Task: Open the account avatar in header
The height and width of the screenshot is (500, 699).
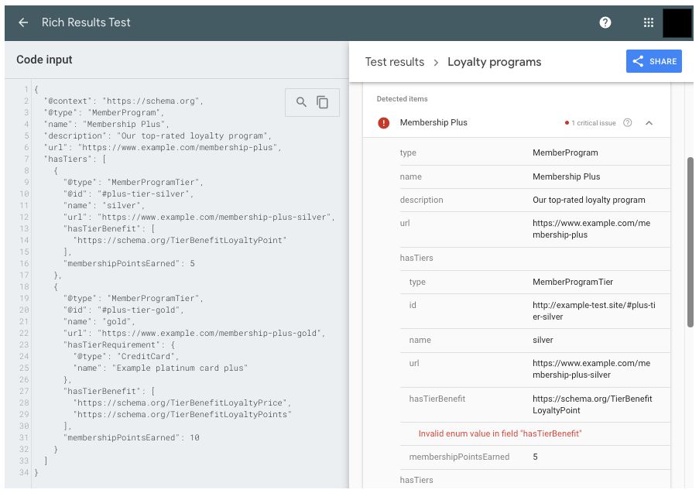Action: pyautogui.click(x=677, y=23)
